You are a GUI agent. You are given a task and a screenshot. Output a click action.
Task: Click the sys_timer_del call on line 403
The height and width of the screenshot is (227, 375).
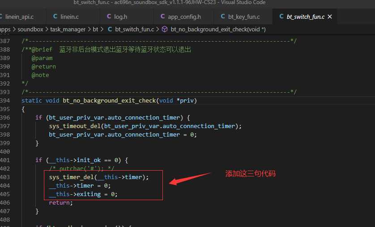pos(99,177)
